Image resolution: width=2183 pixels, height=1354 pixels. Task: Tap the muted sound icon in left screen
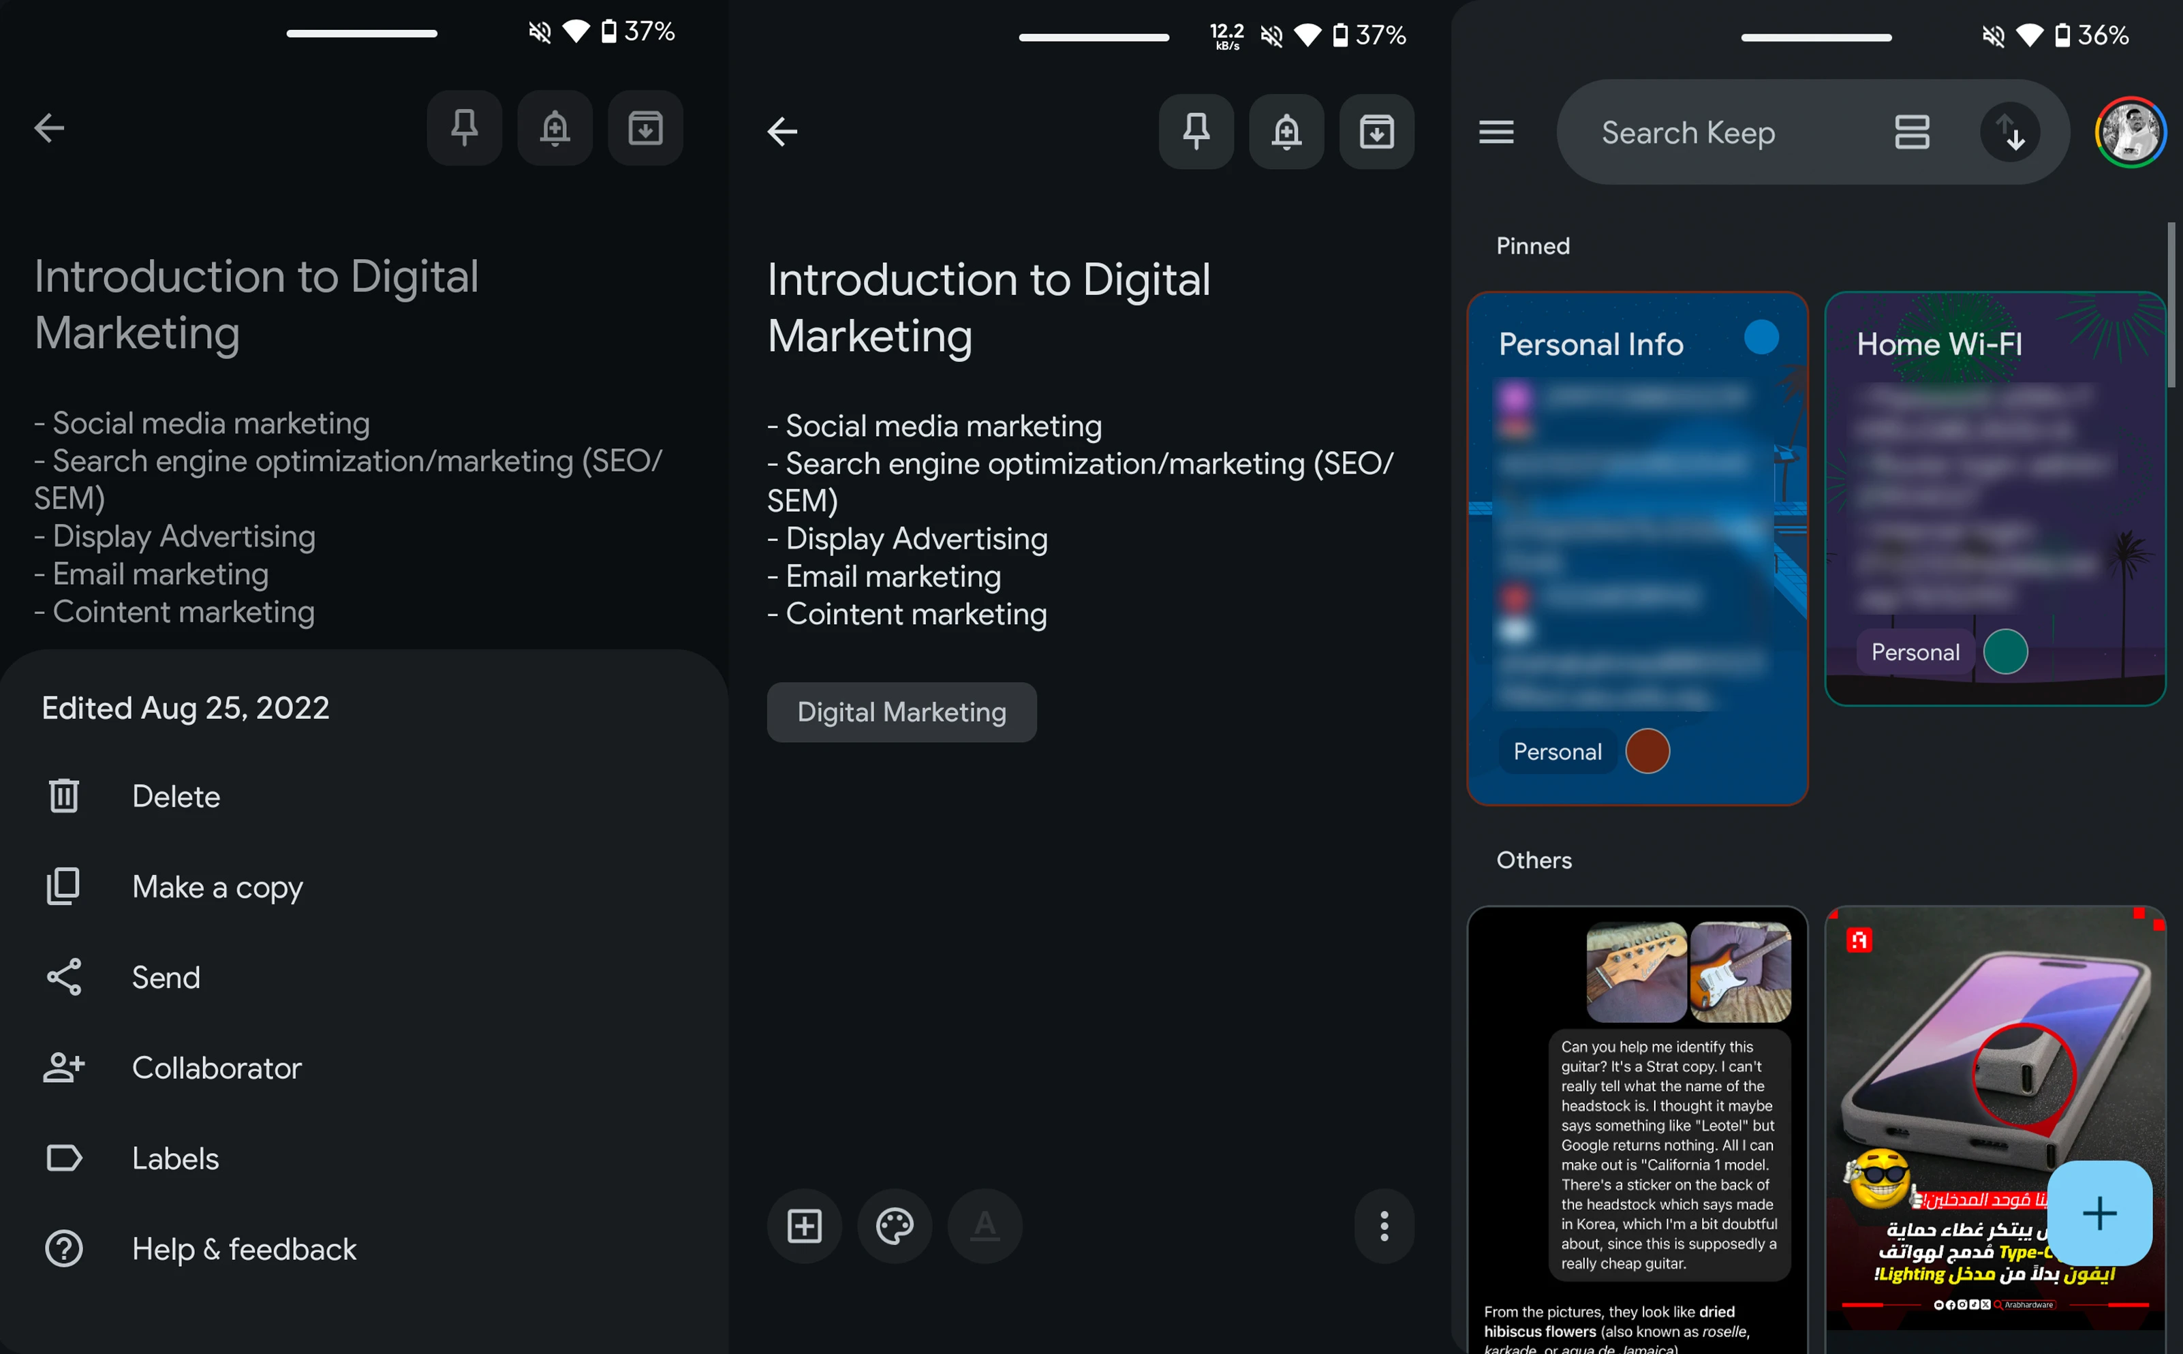[540, 32]
